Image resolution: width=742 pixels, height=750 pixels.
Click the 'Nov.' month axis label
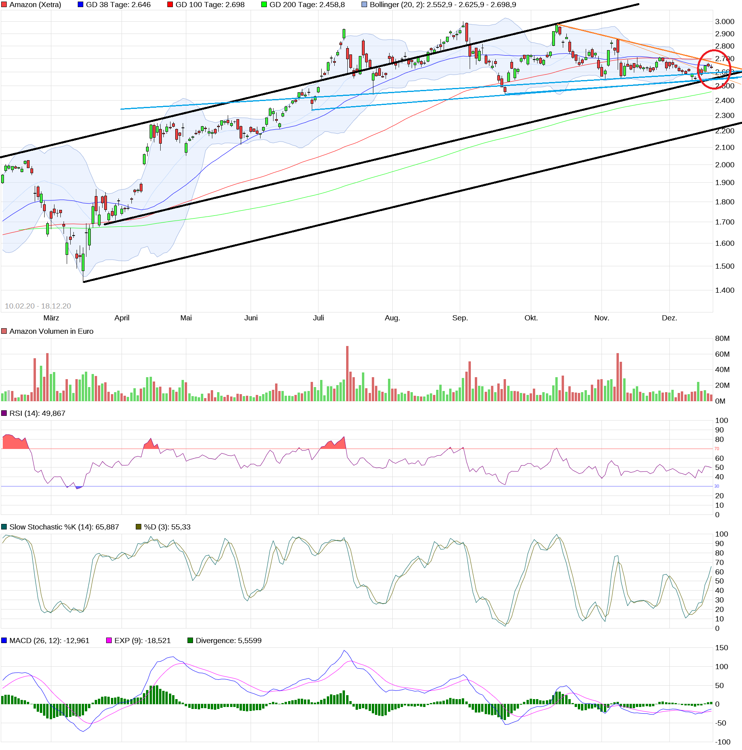coord(601,318)
